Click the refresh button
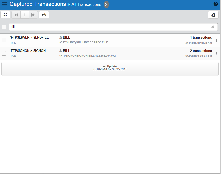 click(x=5, y=15)
